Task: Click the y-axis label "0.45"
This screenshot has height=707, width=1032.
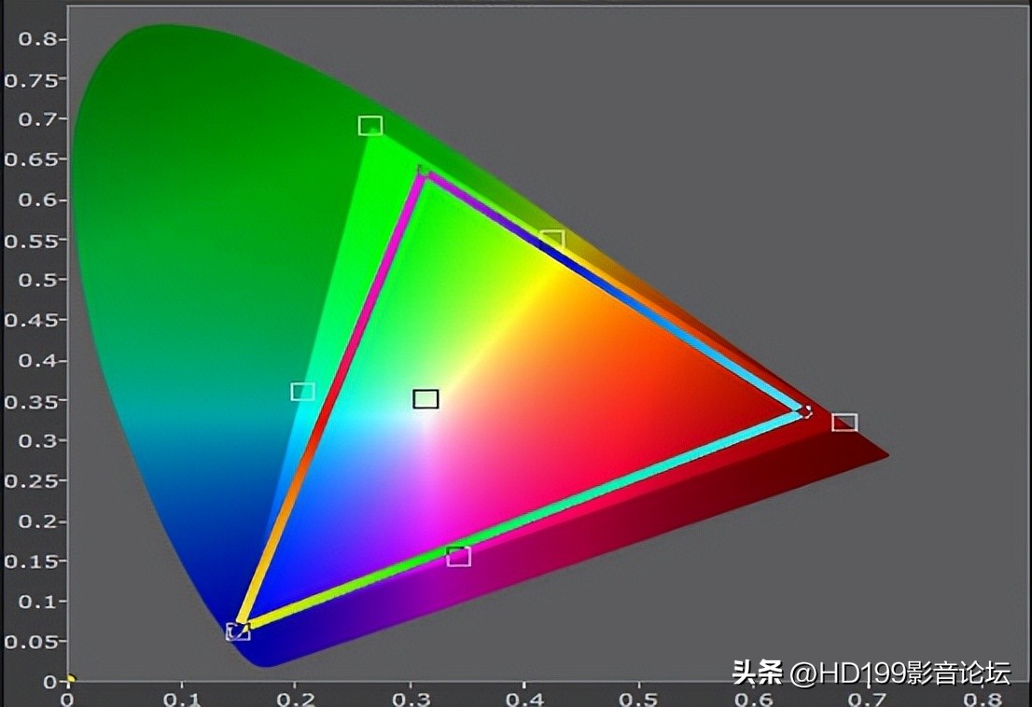Action: pyautogui.click(x=32, y=320)
